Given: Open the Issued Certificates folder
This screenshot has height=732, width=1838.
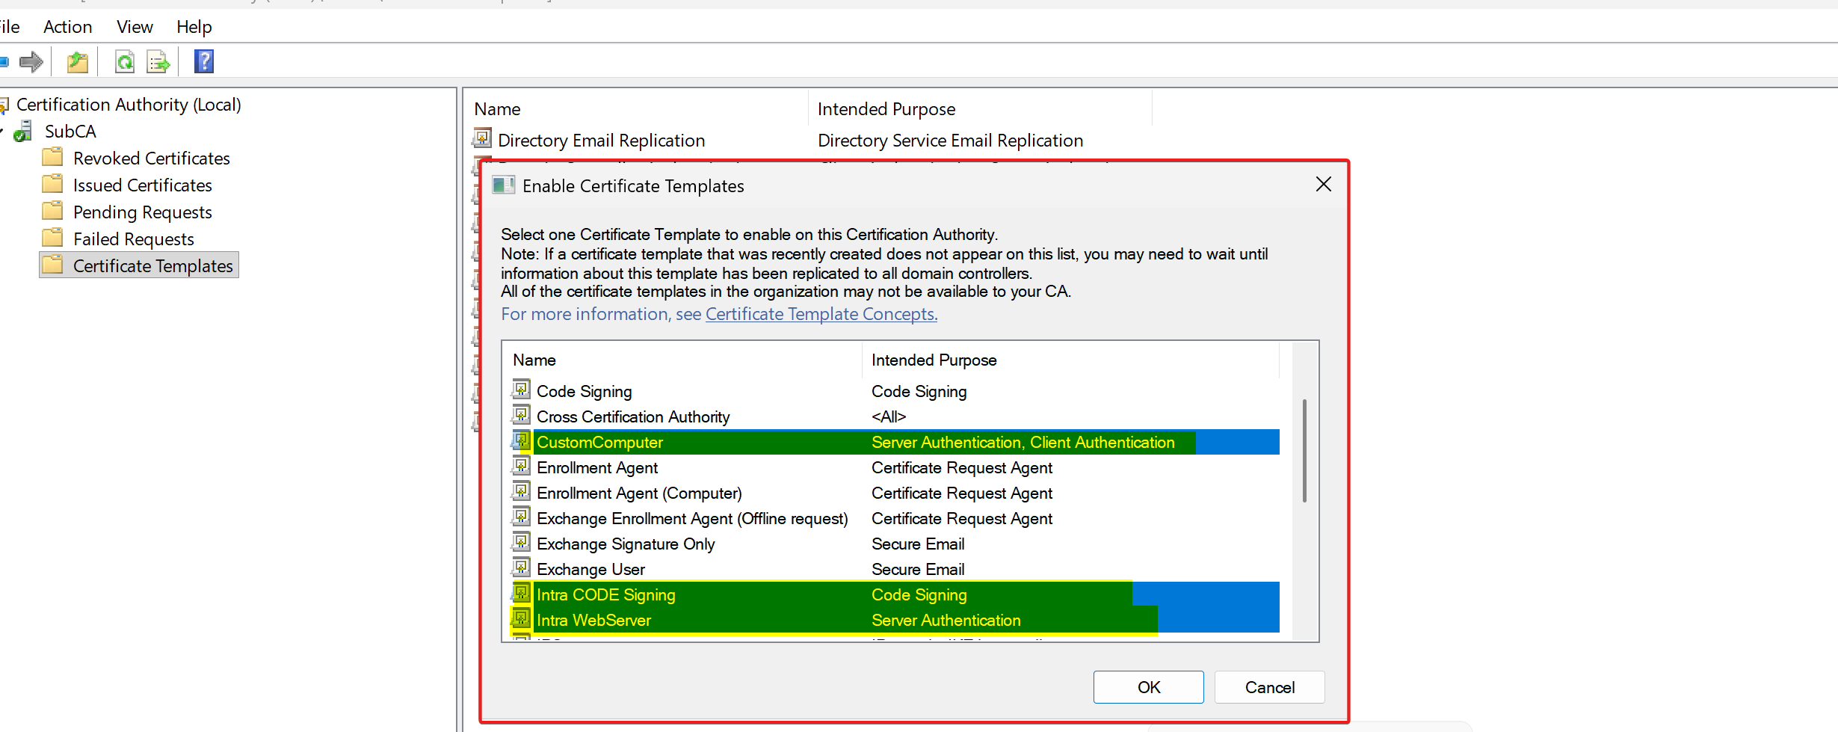Looking at the screenshot, I should tap(142, 185).
